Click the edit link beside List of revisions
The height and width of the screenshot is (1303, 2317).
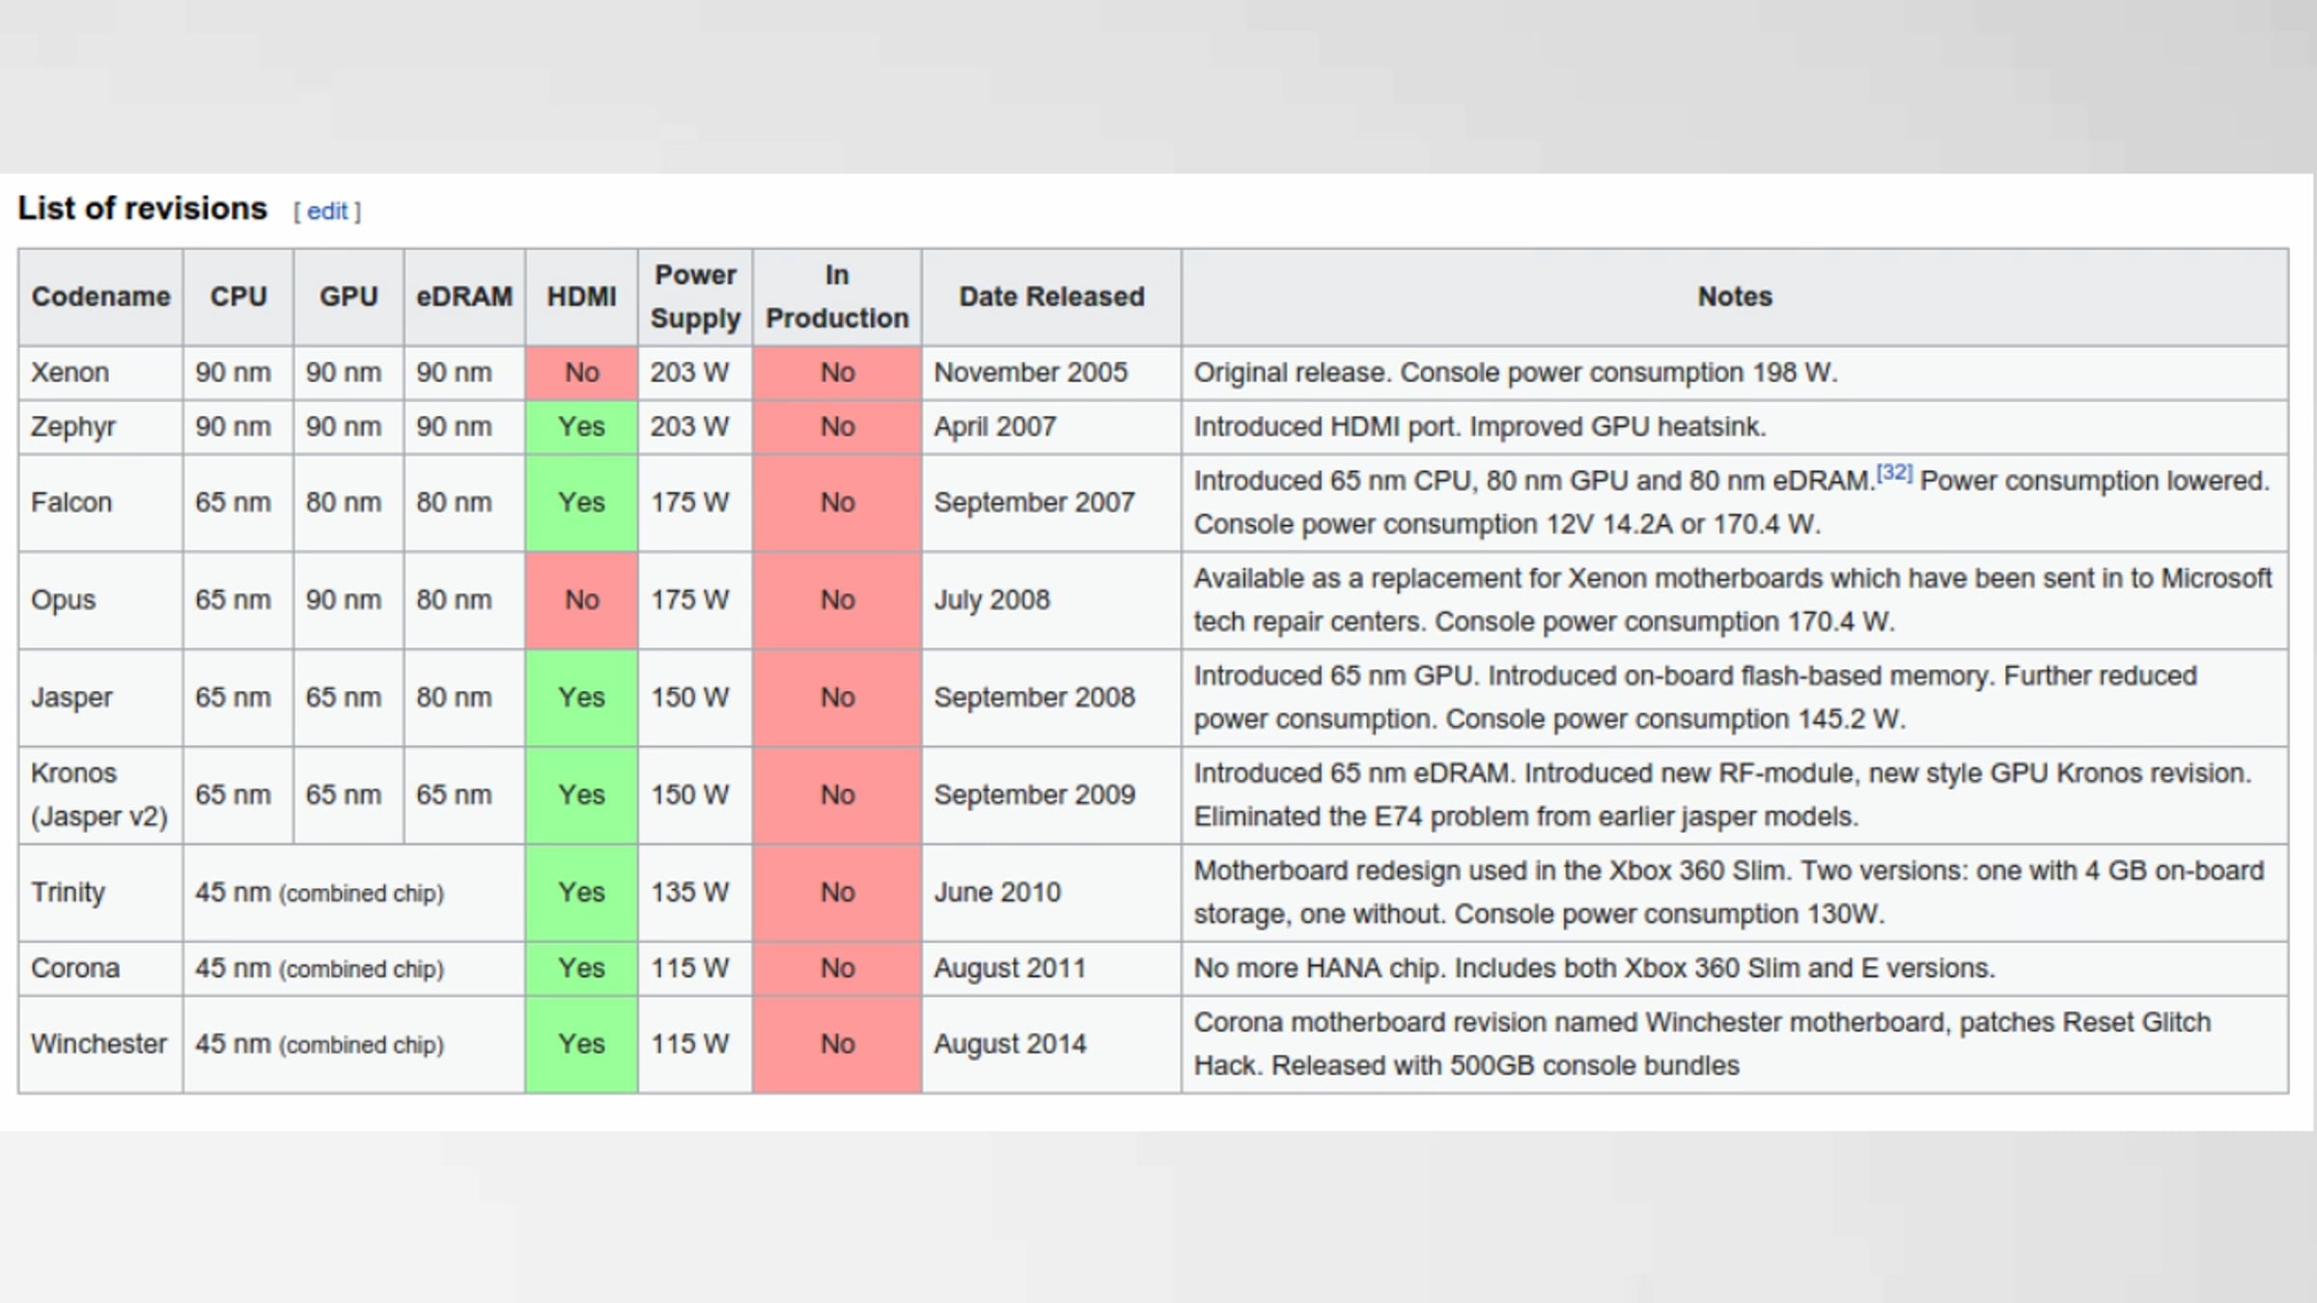(327, 211)
